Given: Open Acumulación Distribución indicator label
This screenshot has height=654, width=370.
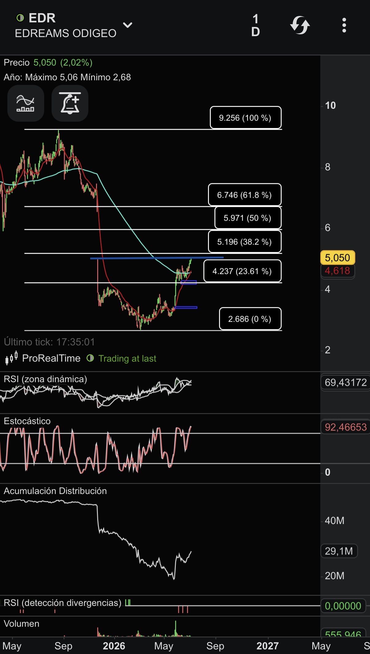Looking at the screenshot, I should tap(55, 491).
